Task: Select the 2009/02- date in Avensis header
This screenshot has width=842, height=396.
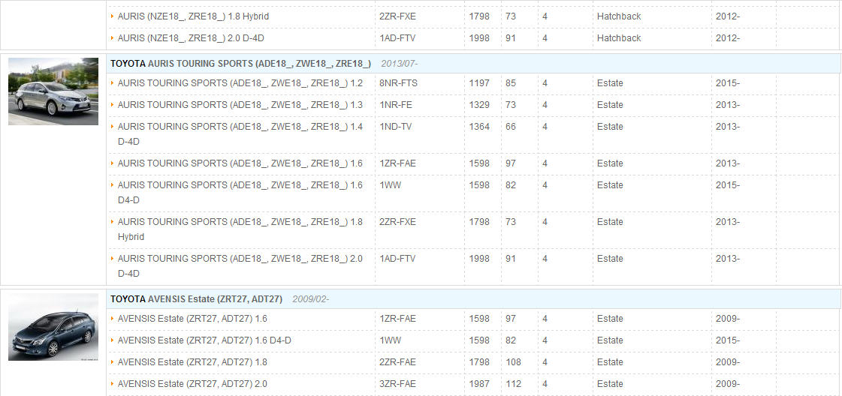Action: [x=311, y=299]
